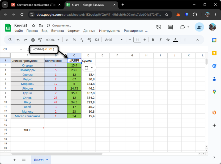Screen dimensions: 221x164
Task: Apply ruble currency format
Action: [67, 40]
